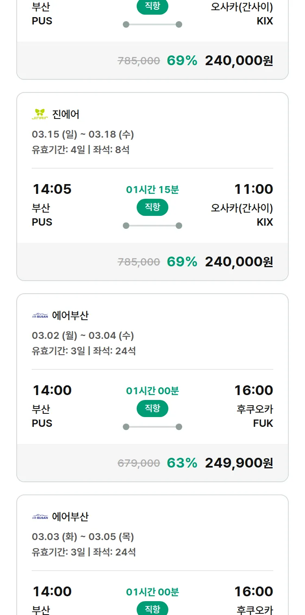Open the 진에어 airline name
This screenshot has width=305, height=615.
pyautogui.click(x=66, y=114)
